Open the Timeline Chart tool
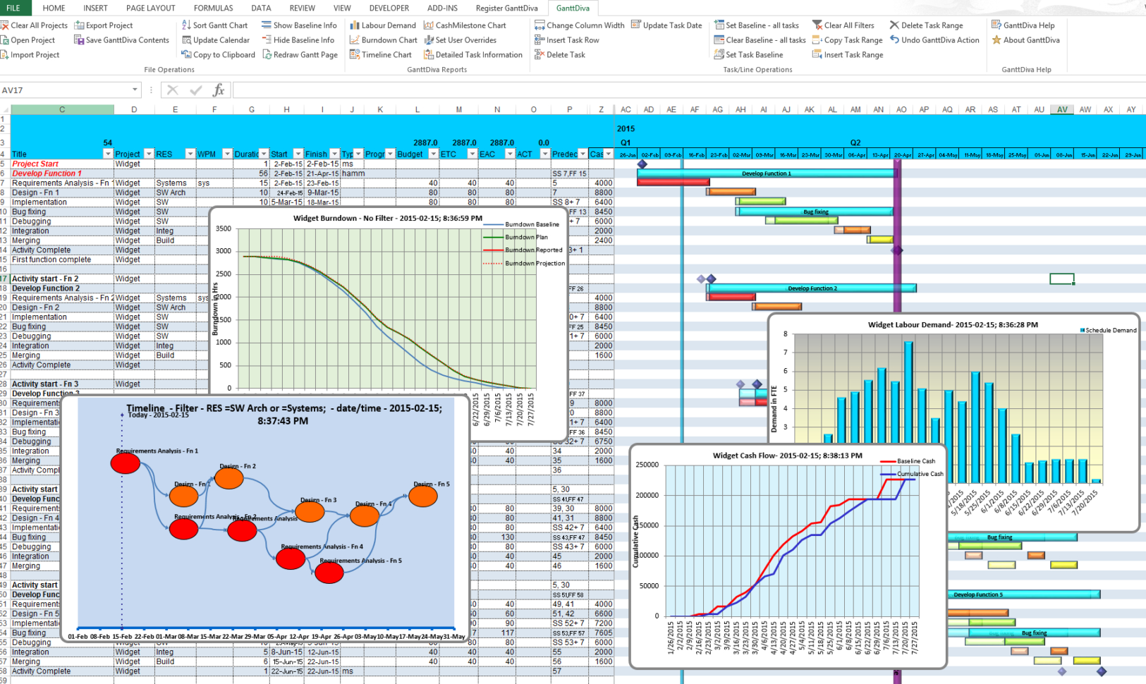Viewport: 1146px width, 684px height. pyautogui.click(x=381, y=54)
